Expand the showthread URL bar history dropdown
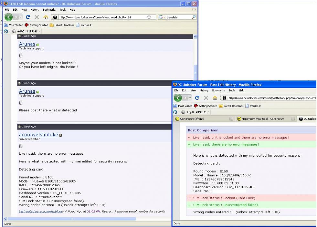The image size is (317, 227). point(154,17)
